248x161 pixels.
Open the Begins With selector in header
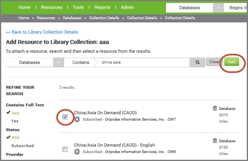(x=236, y=8)
